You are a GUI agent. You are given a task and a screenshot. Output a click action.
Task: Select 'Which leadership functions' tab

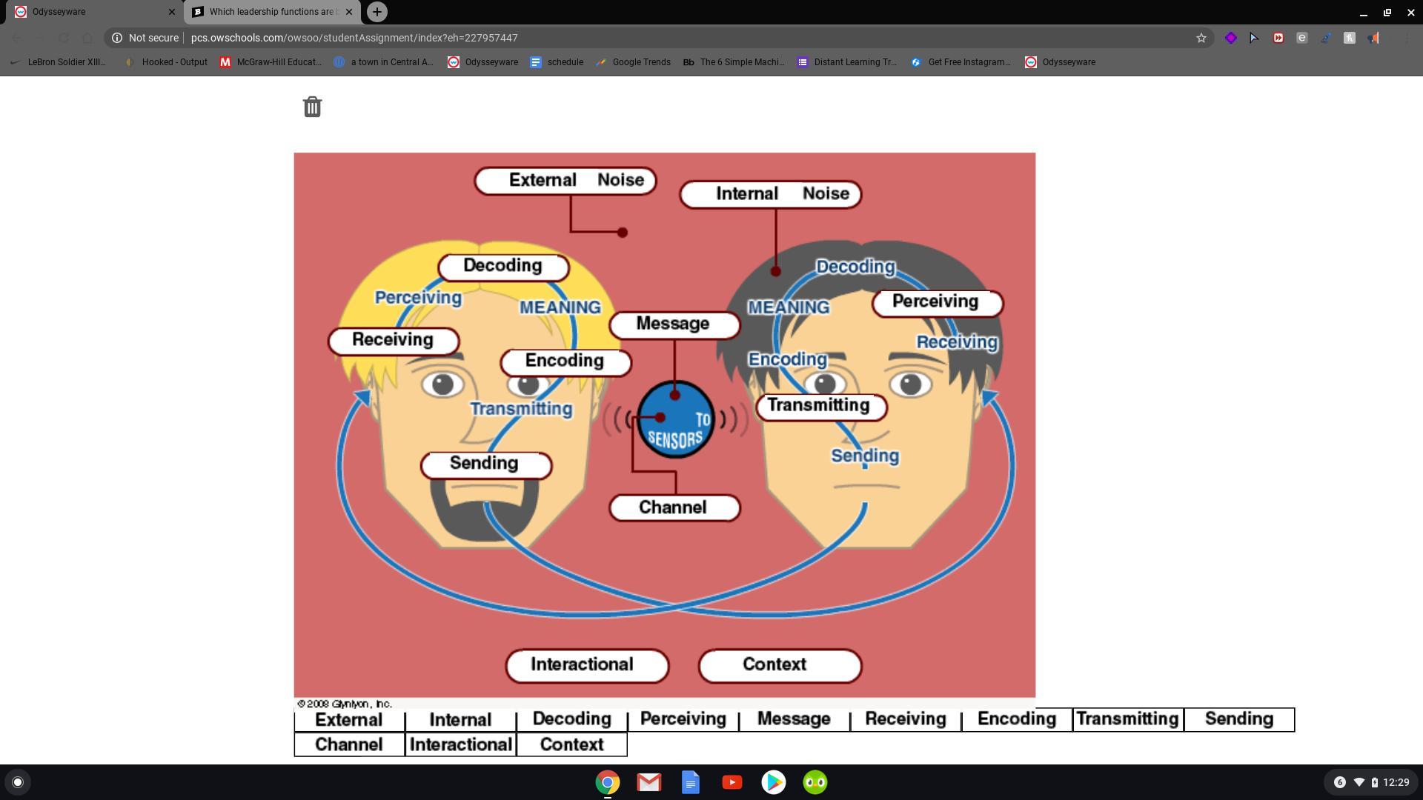271,12
